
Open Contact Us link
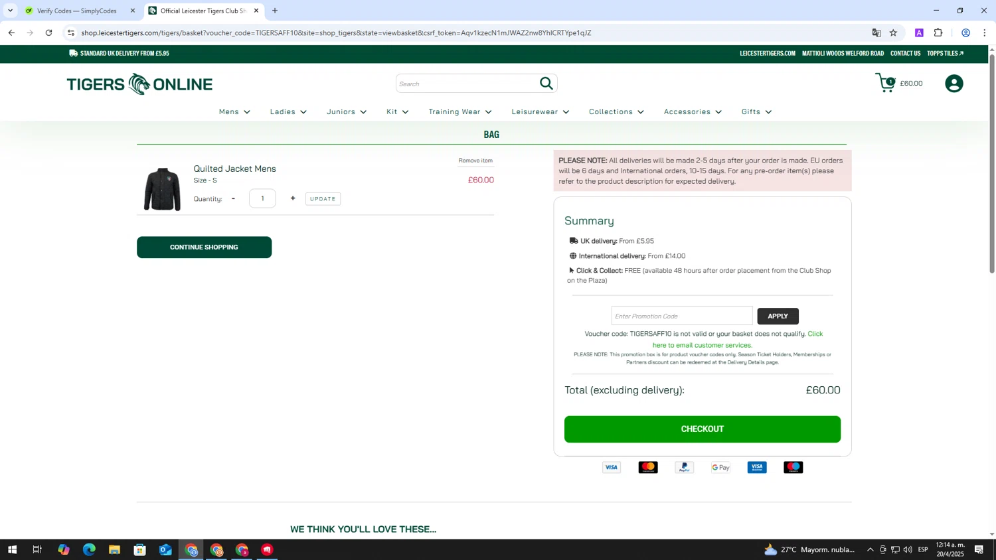click(905, 53)
